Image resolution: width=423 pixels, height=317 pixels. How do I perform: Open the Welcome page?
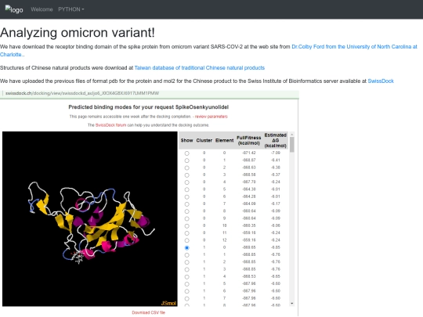42,9
